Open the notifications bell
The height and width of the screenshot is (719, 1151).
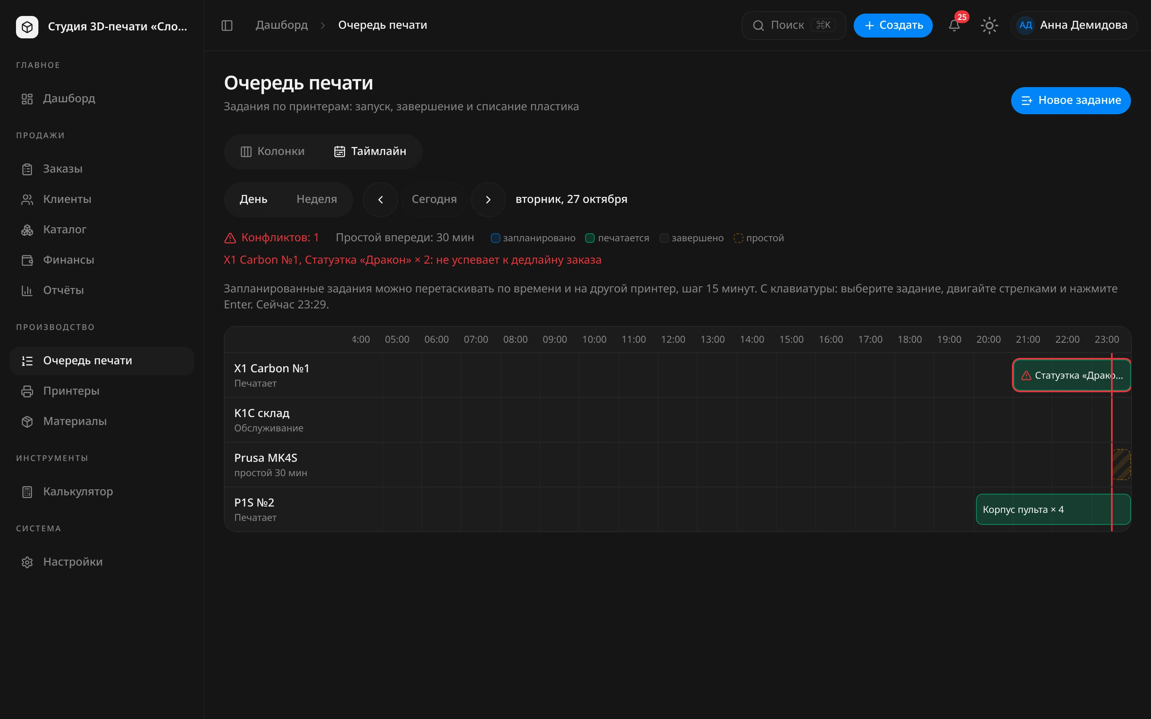[x=954, y=25]
